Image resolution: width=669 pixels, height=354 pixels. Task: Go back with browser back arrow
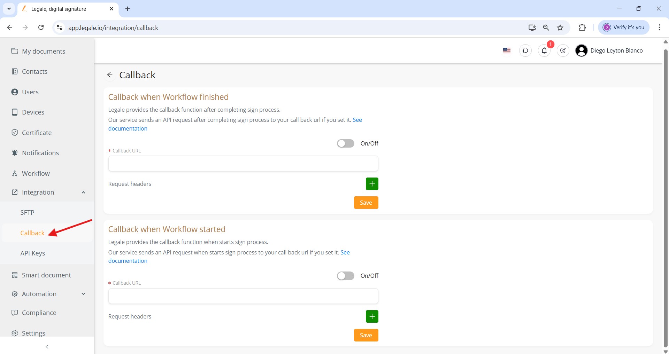click(10, 27)
